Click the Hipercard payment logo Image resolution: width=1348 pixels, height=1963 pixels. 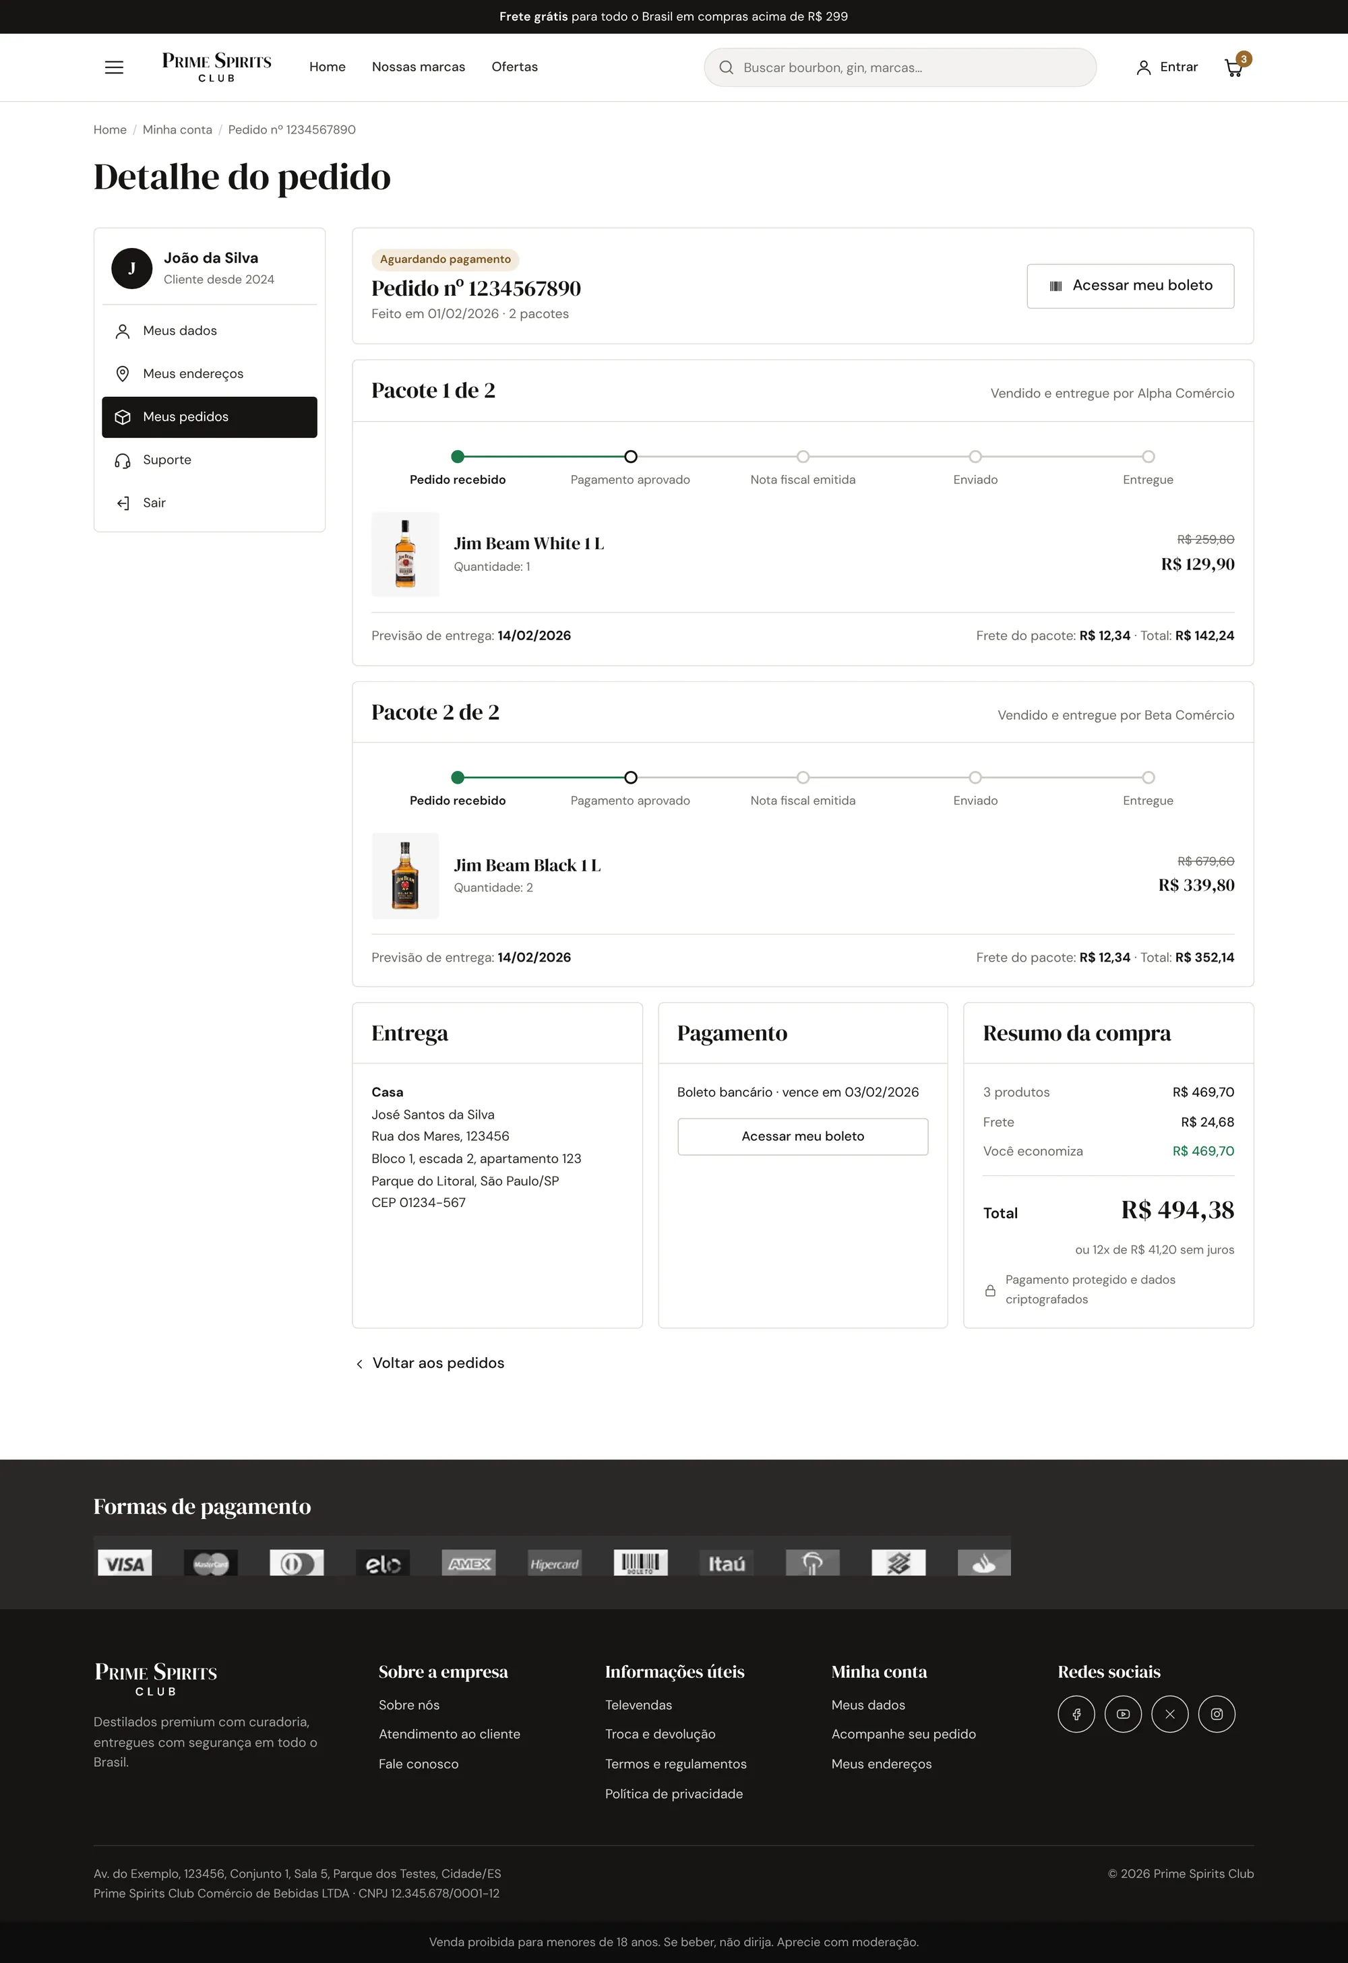(555, 1563)
